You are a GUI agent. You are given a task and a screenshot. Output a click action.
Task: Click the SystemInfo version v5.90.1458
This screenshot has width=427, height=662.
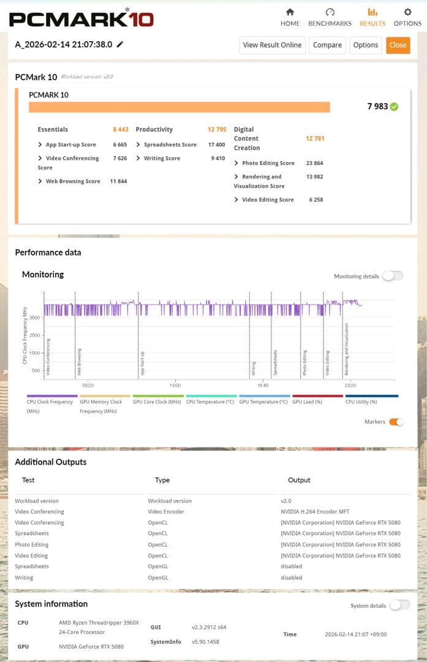tap(205, 642)
